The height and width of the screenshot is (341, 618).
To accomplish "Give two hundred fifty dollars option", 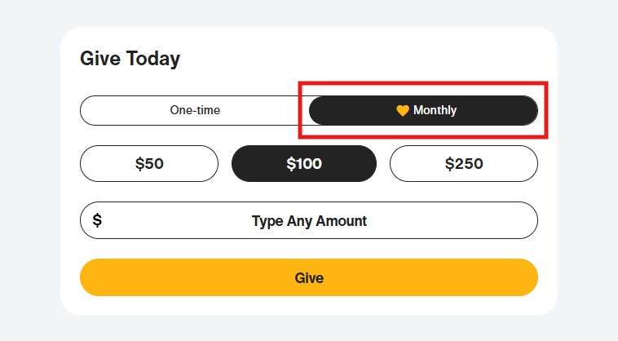I will coord(463,163).
